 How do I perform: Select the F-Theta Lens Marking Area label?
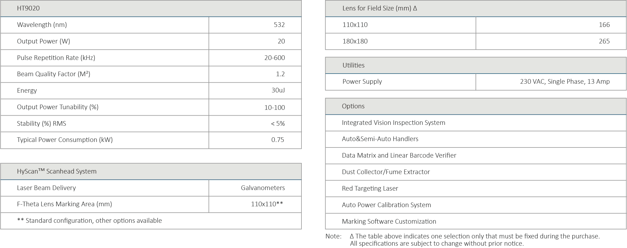coord(64,204)
